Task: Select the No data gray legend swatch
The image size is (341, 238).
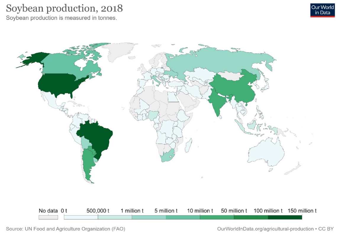Action: [x=48, y=217]
